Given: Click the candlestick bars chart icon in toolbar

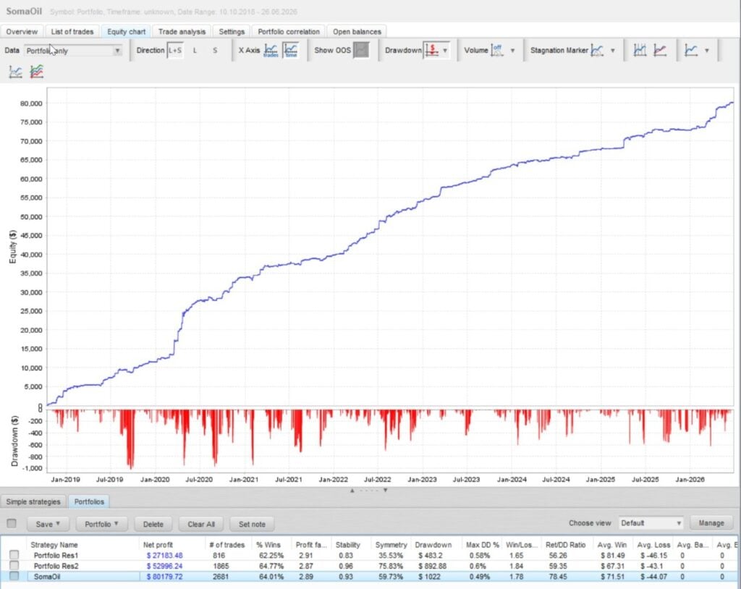Looking at the screenshot, I should point(640,50).
